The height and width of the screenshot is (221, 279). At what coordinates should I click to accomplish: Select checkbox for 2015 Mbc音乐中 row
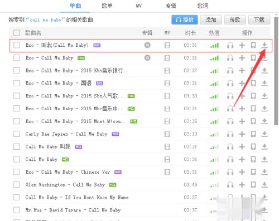click(17, 109)
